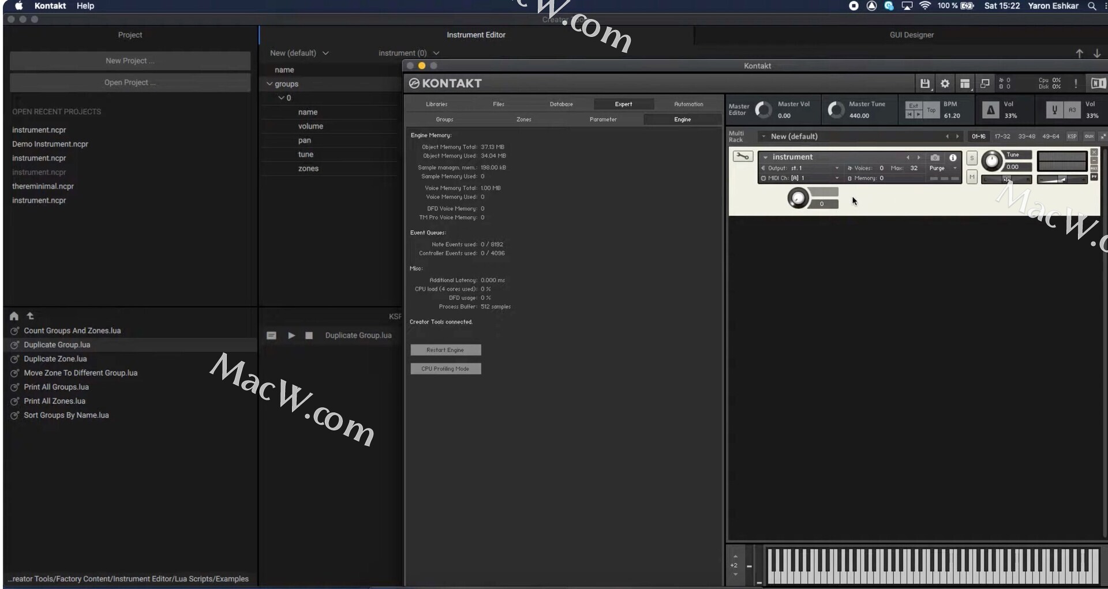Go to previous multi with left arrow in Multi Rack
This screenshot has height=589, width=1108.
pos(947,137)
